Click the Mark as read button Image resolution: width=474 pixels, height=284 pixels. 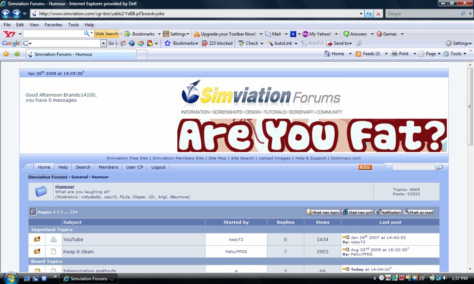[418, 212]
